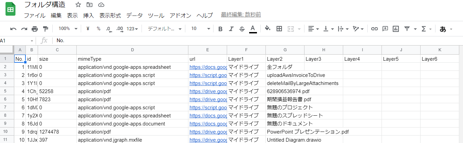Click the print icon
The width and height of the screenshot is (463, 143).
click(35, 29)
